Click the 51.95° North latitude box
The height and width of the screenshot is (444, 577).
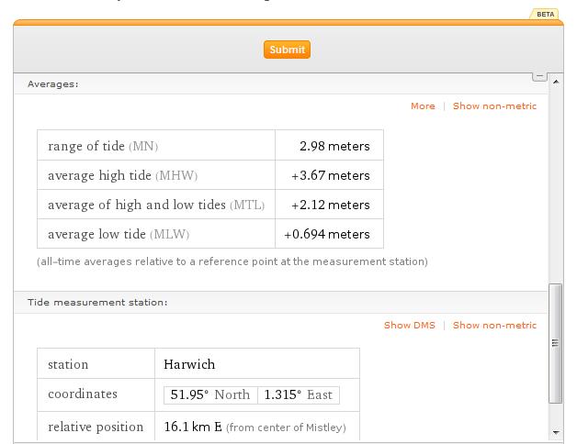coord(209,394)
